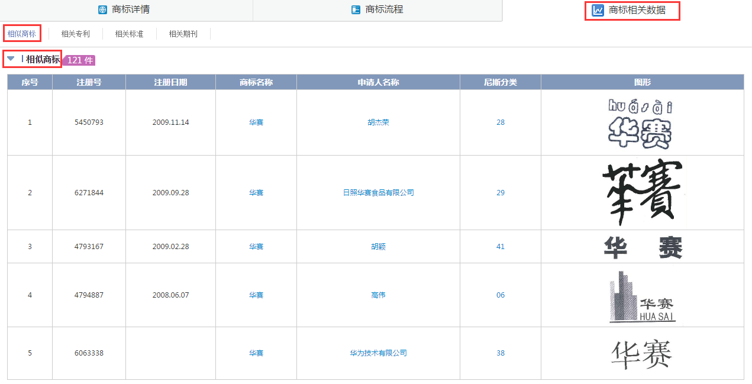Open applicant link 胡杰荣
The width and height of the screenshot is (752, 384).
pyautogui.click(x=378, y=122)
